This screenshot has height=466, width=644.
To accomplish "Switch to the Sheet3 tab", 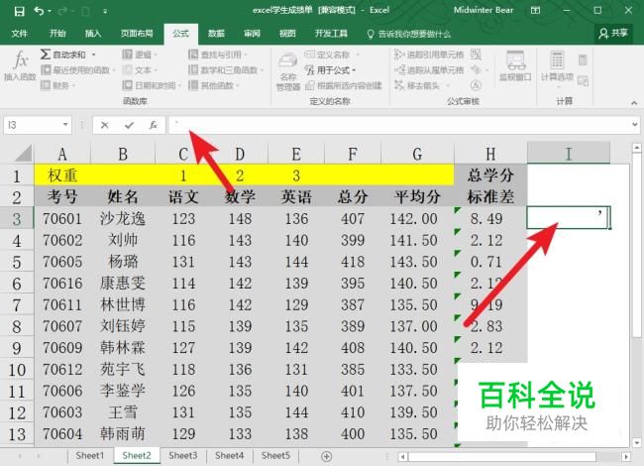I will click(x=182, y=456).
